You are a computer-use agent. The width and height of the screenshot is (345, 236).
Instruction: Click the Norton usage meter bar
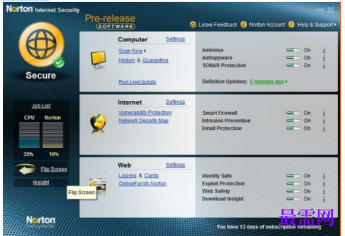[x=53, y=135]
